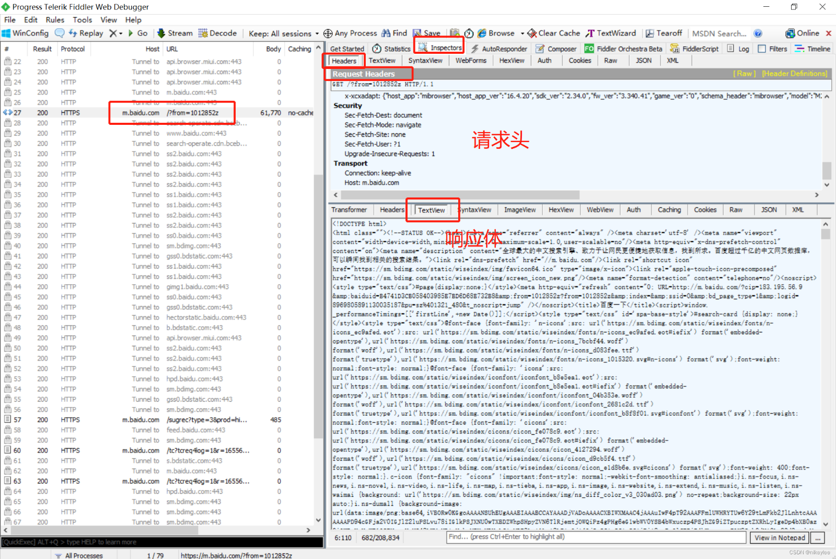
Task: Save sessions with the Save button
Action: (427, 33)
